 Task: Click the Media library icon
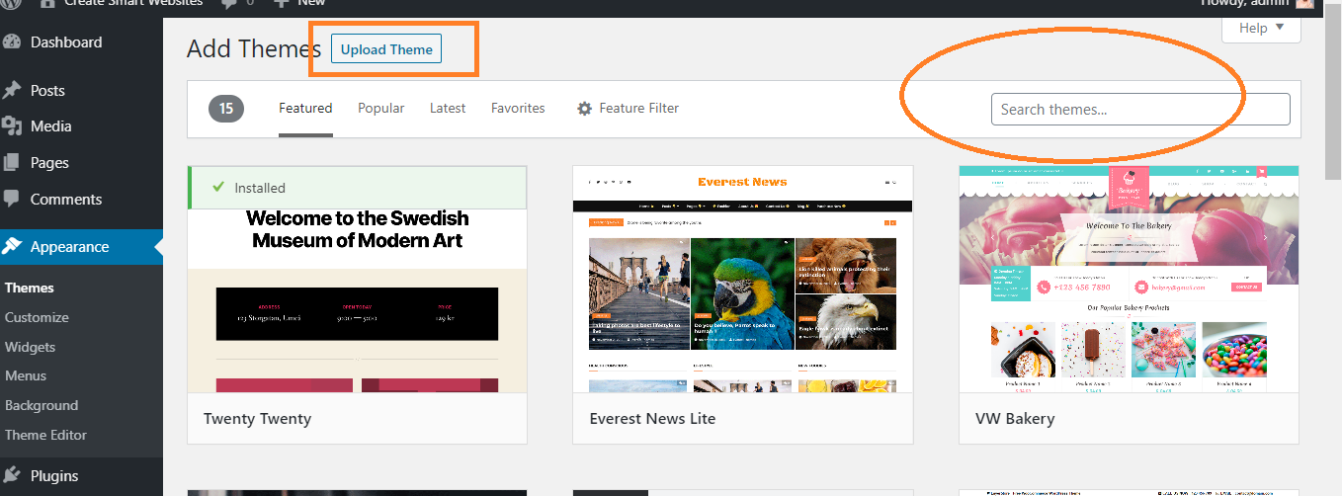12,126
